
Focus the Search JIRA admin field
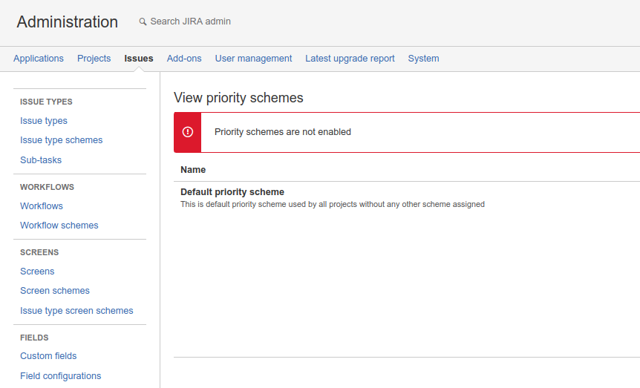point(190,22)
